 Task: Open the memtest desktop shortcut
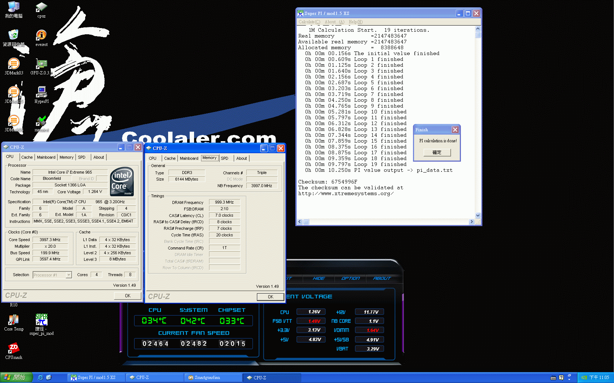point(41,124)
